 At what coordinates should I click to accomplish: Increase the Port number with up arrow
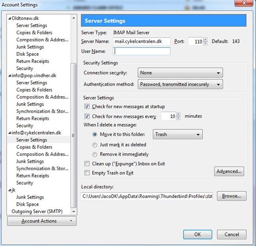click(x=205, y=40)
